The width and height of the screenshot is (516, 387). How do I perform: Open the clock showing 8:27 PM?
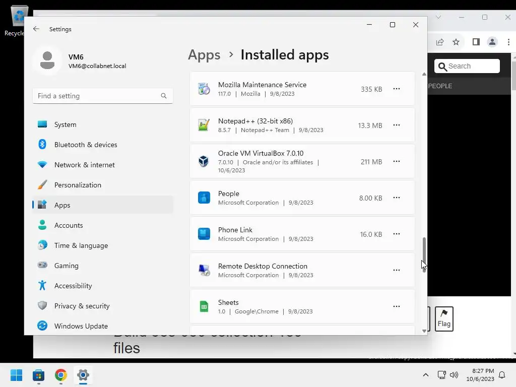point(480,375)
